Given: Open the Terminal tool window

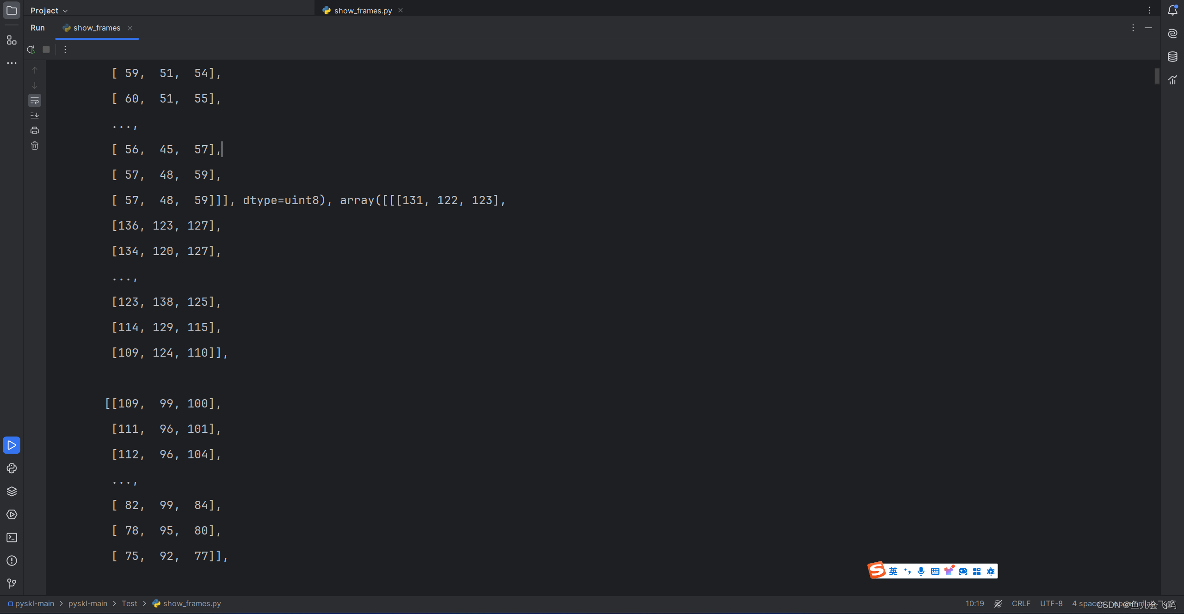Looking at the screenshot, I should click(12, 538).
